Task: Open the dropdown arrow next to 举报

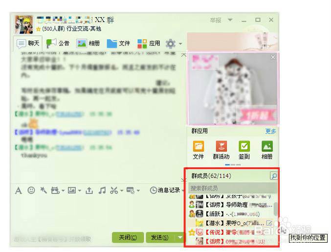Action: [x=230, y=20]
